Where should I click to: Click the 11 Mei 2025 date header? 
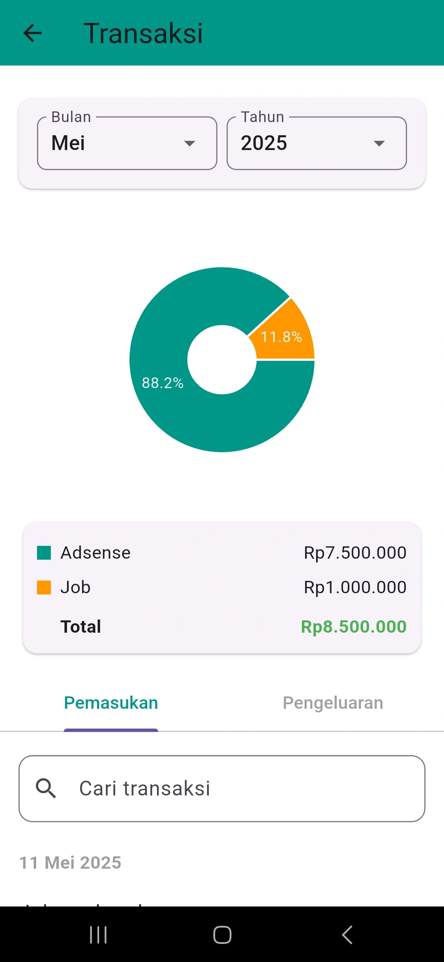tap(70, 863)
